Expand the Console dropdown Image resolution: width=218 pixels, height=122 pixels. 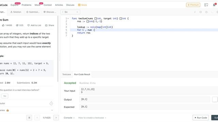pos(69,118)
